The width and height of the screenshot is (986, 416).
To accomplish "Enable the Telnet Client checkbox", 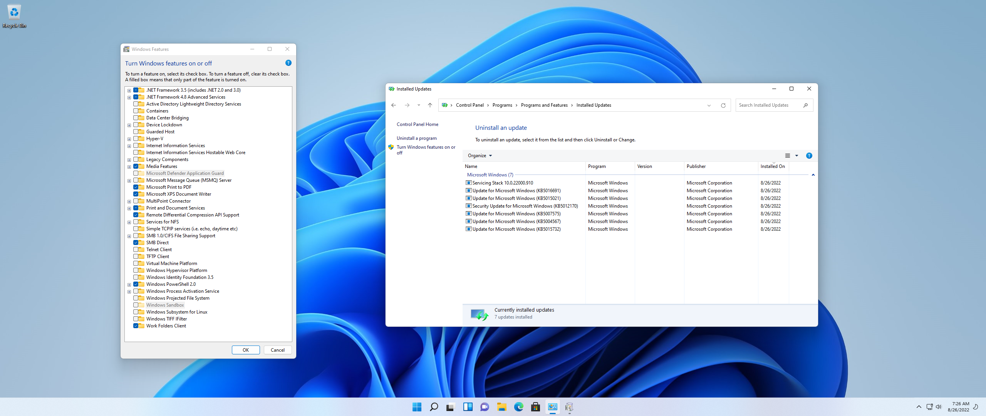I will click(x=136, y=250).
